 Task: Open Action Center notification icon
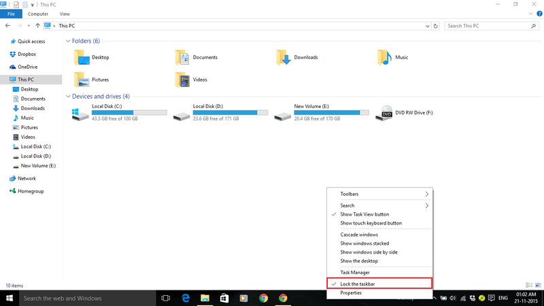491,298
